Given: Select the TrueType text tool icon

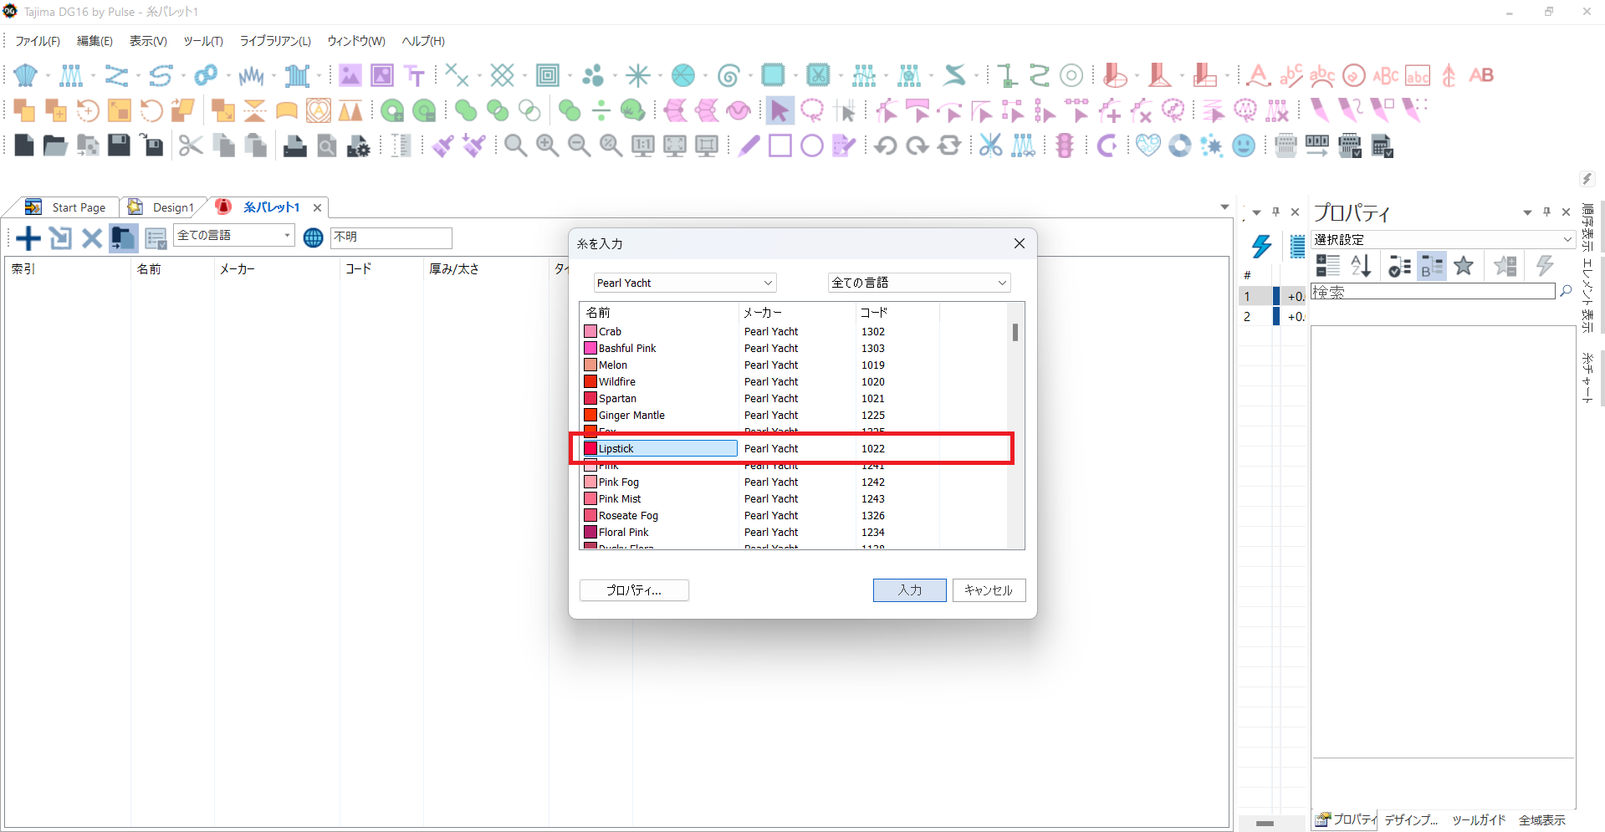Looking at the screenshot, I should point(415,75).
